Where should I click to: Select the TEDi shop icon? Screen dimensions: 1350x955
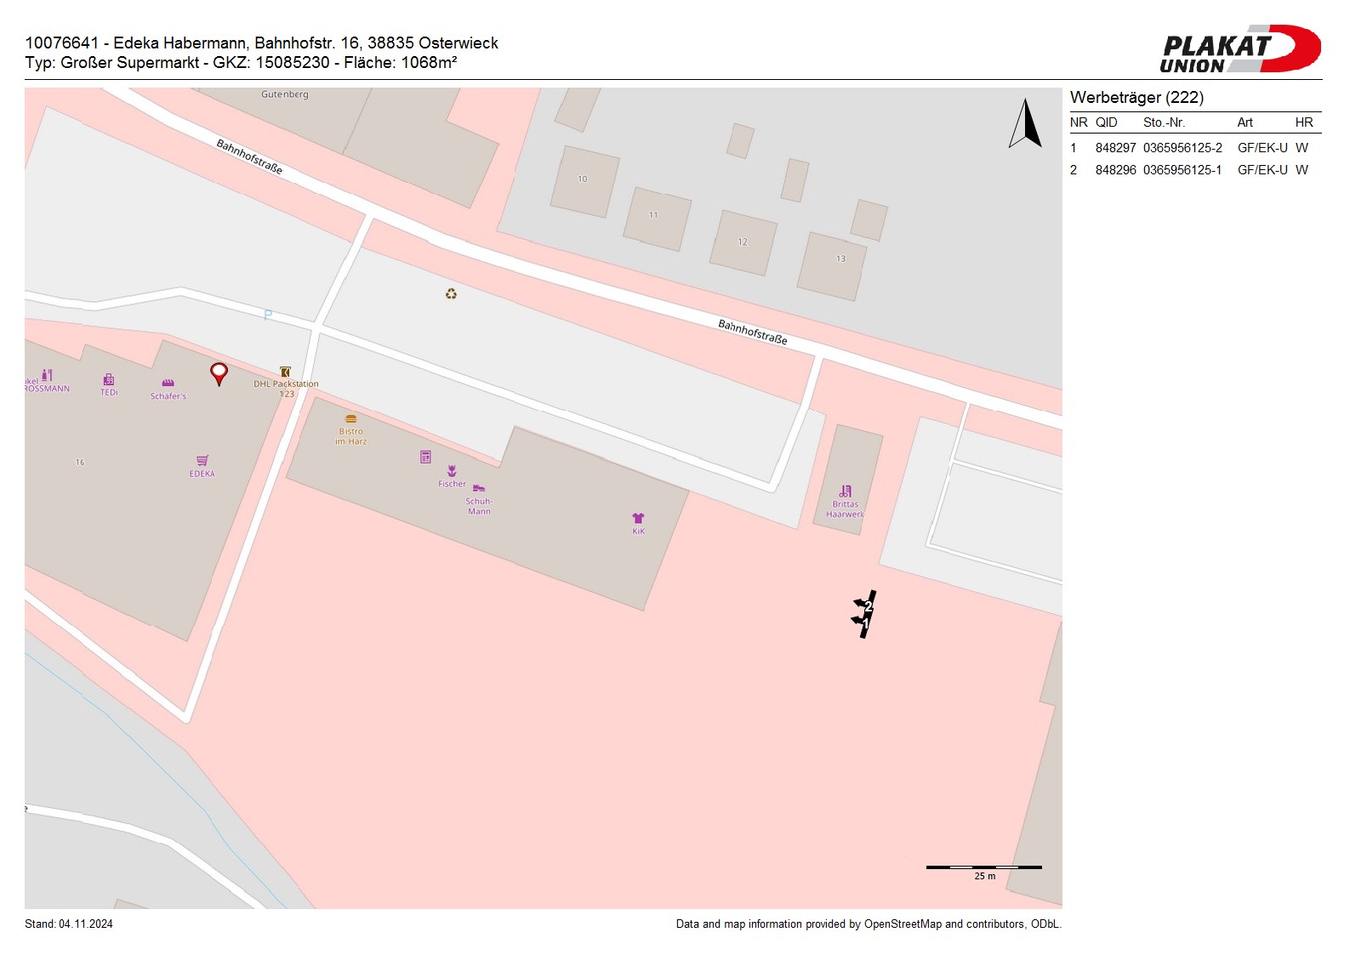(x=109, y=379)
